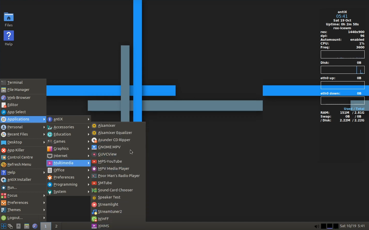Expand Preferences in the main menu
The height and width of the screenshot is (230, 369).
tap(23, 203)
